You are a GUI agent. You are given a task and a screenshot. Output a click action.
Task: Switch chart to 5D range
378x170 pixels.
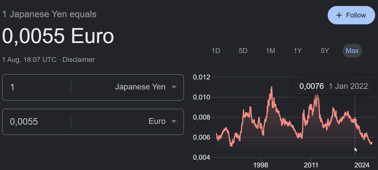pos(243,51)
